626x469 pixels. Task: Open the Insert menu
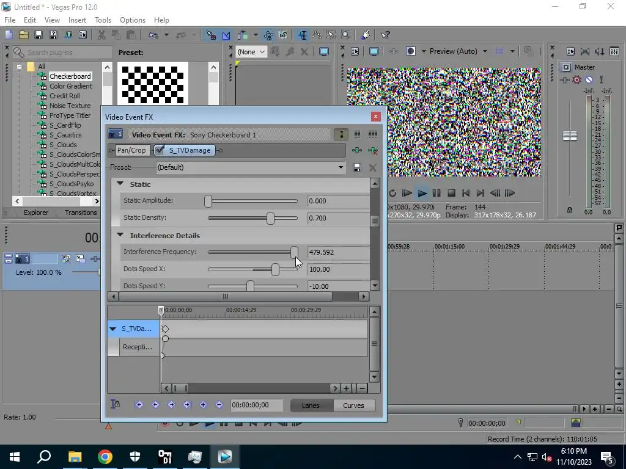coord(77,20)
